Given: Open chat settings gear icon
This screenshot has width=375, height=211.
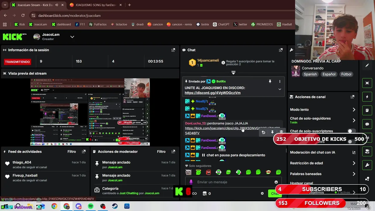Looking at the screenshot, I should coord(262,193).
